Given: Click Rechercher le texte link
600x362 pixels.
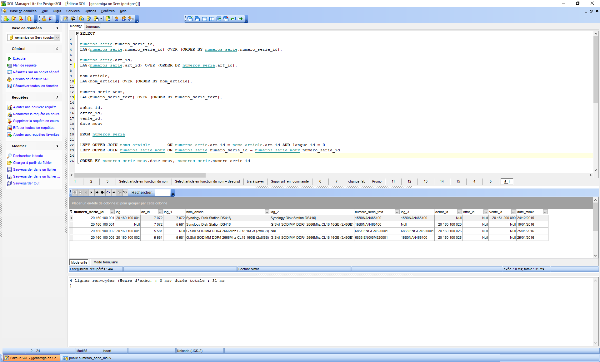Looking at the screenshot, I should click(x=28, y=156).
